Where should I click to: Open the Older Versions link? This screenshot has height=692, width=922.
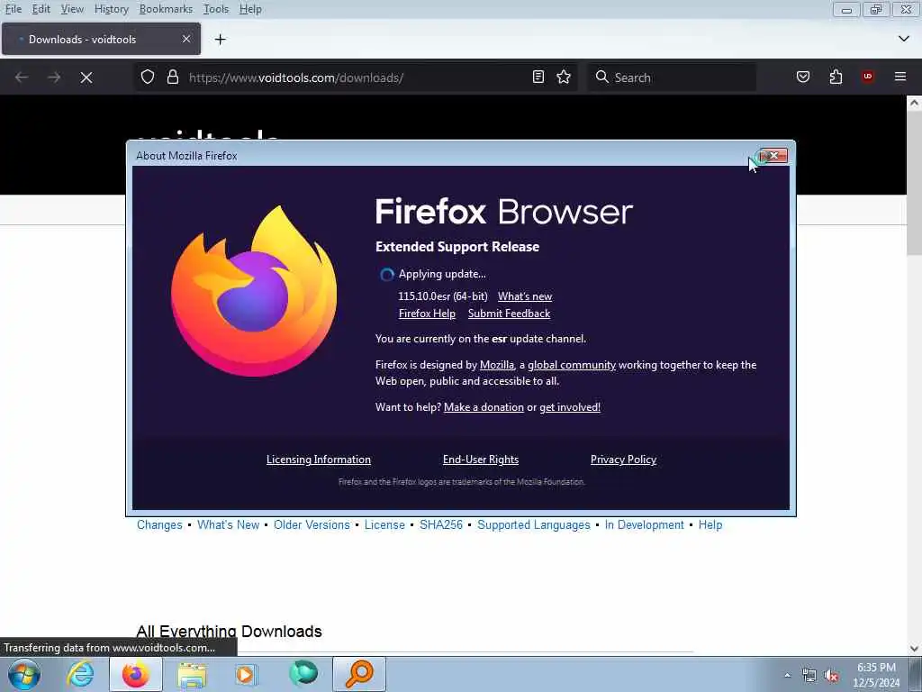click(312, 525)
